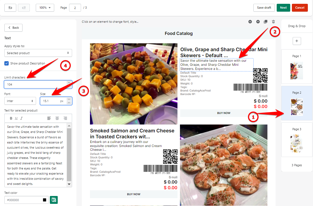Click the barcode of Smoked Salmon

tap(160, 169)
